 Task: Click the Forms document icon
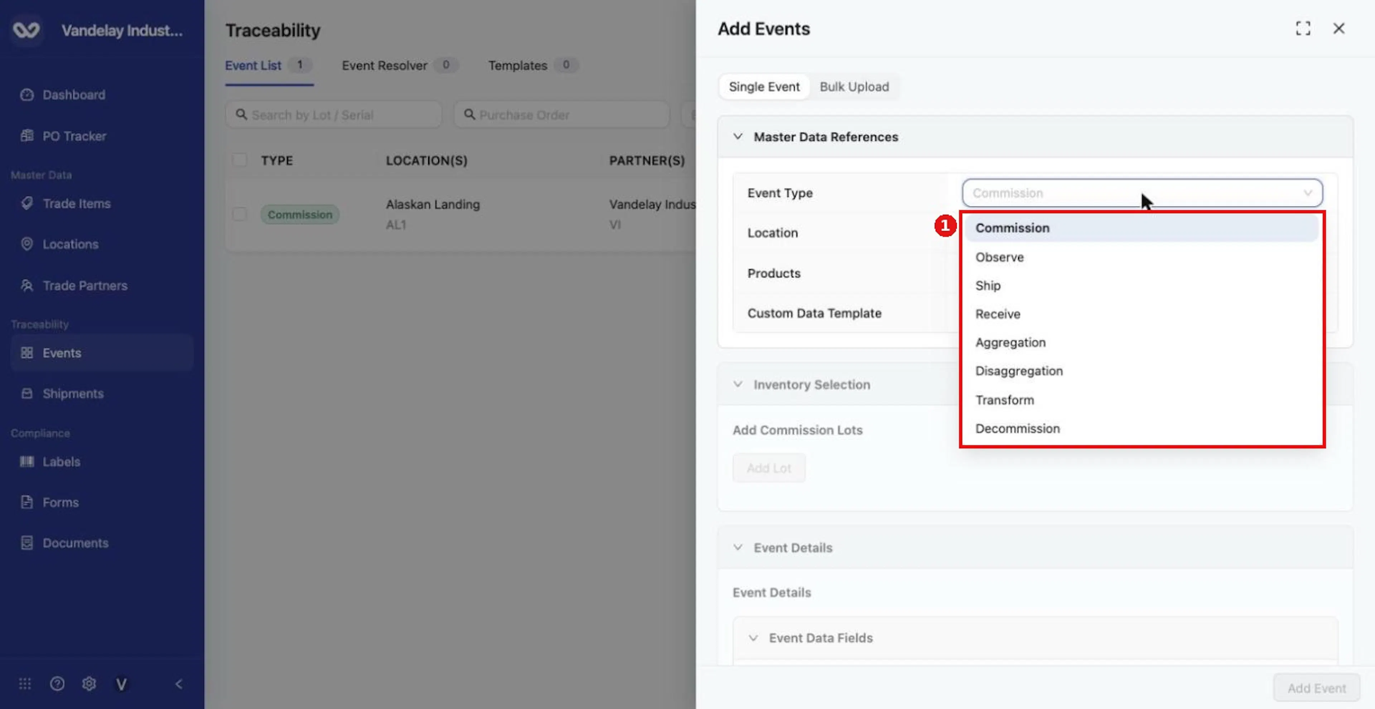pyautogui.click(x=27, y=502)
